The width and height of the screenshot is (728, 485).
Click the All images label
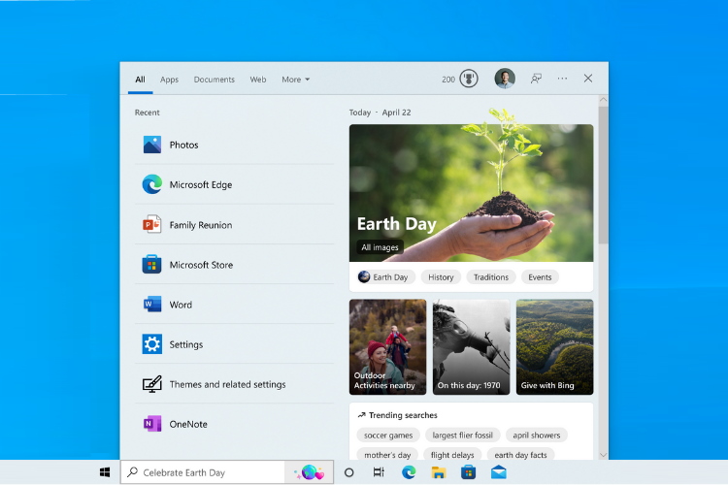pyautogui.click(x=380, y=247)
